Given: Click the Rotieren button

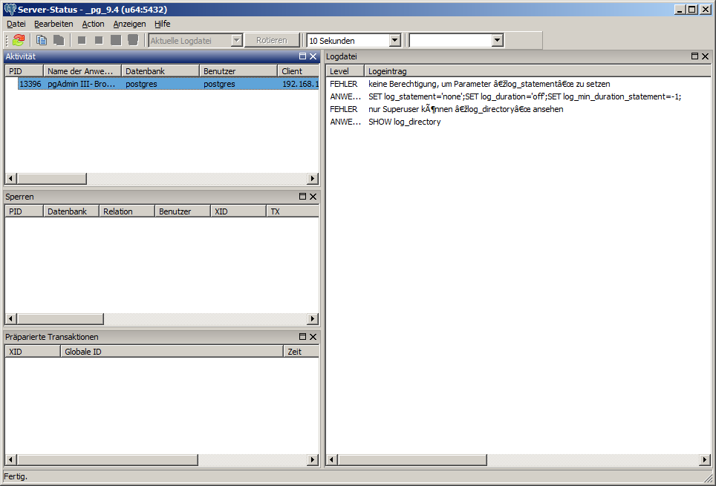Looking at the screenshot, I should coord(272,41).
